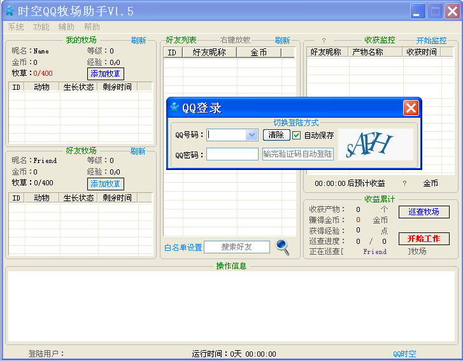463x361 pixels.
Task: Click the captcha image to refresh
Action: [x=376, y=145]
